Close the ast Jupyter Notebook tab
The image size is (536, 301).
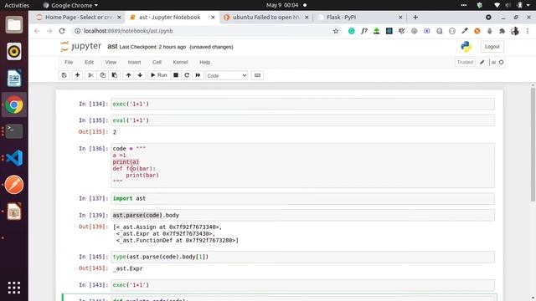[x=213, y=17]
